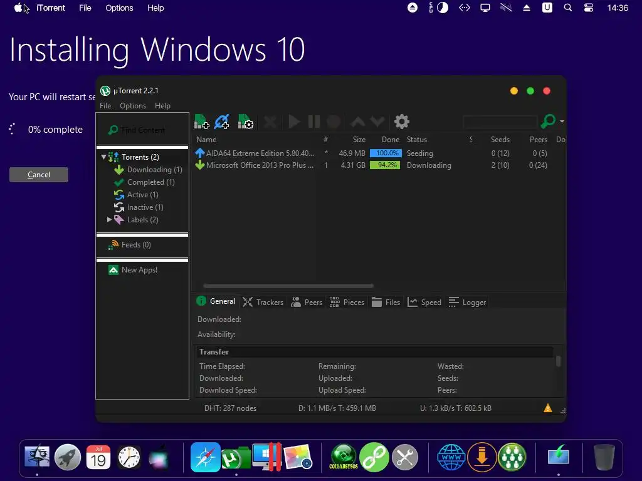
Task: Switch to the General tab
Action: pos(216,301)
